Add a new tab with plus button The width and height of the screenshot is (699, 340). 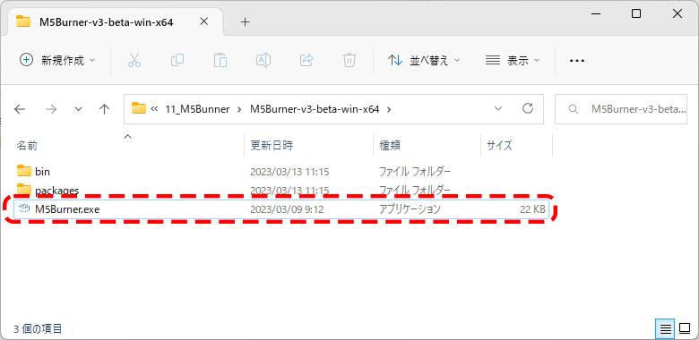(x=245, y=21)
